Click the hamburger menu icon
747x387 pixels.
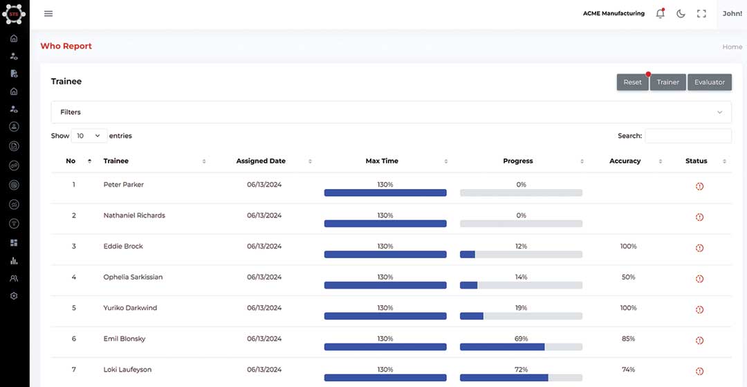click(48, 14)
